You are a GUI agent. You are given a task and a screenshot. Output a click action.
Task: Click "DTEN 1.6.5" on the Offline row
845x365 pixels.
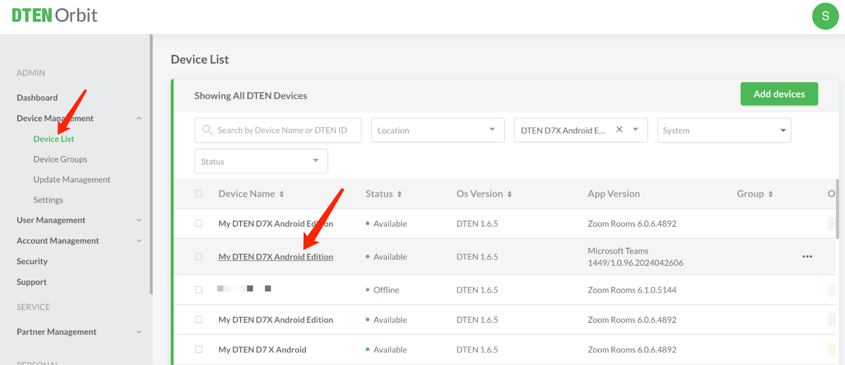point(477,290)
